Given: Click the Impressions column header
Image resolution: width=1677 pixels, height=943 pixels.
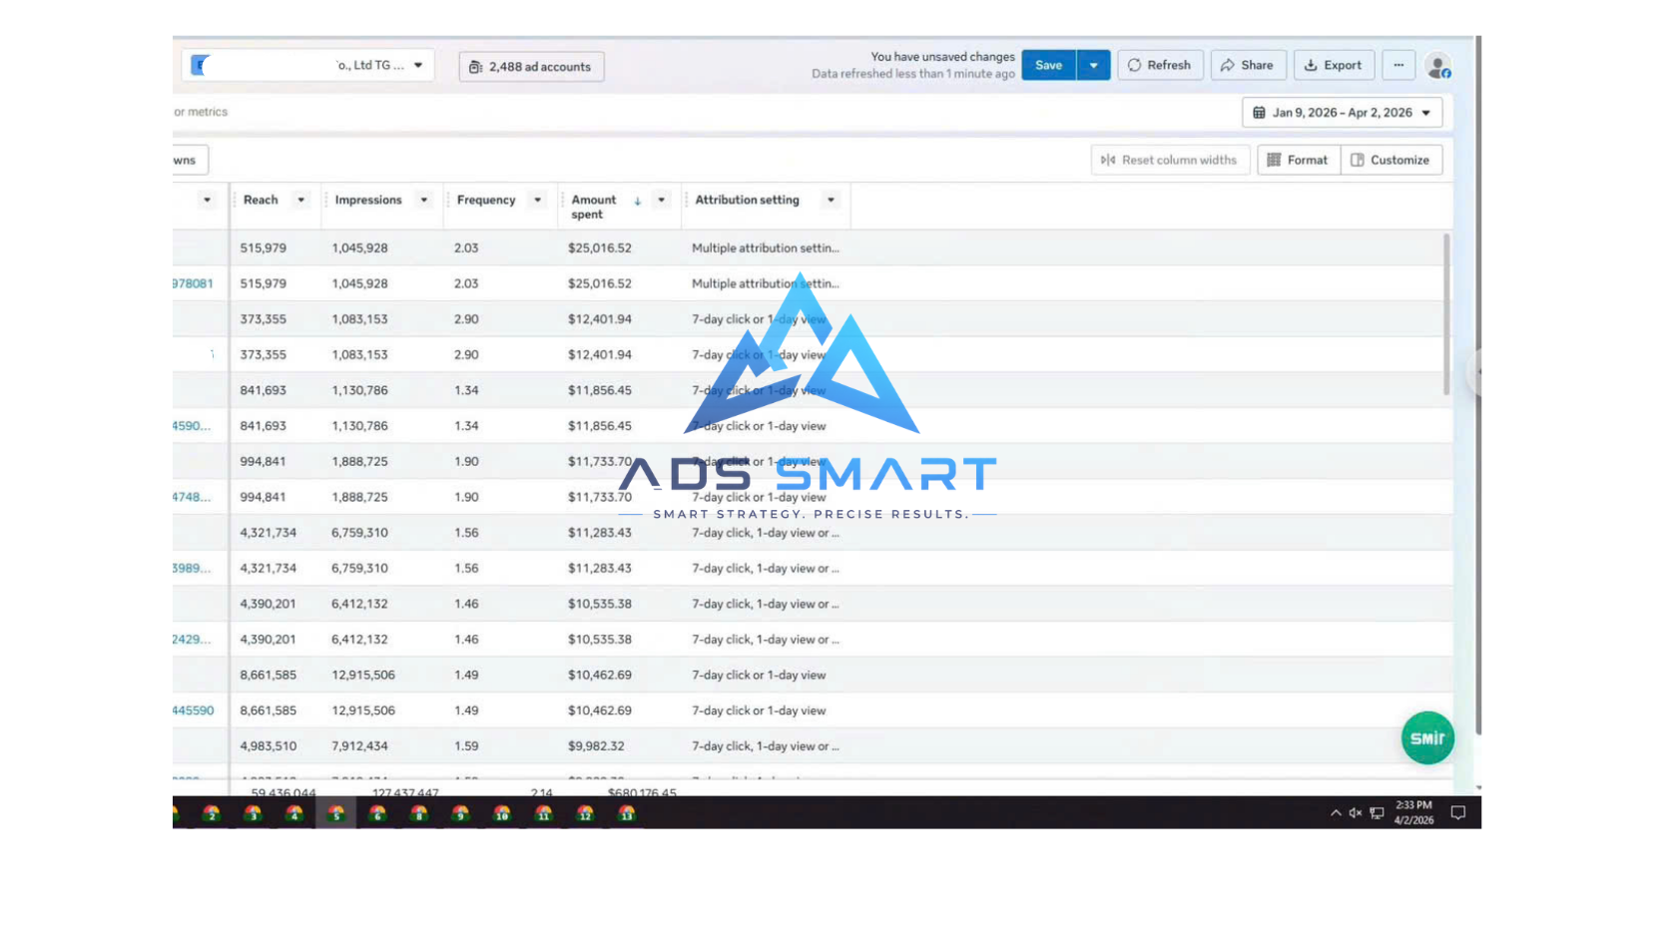Looking at the screenshot, I should pos(368,201).
